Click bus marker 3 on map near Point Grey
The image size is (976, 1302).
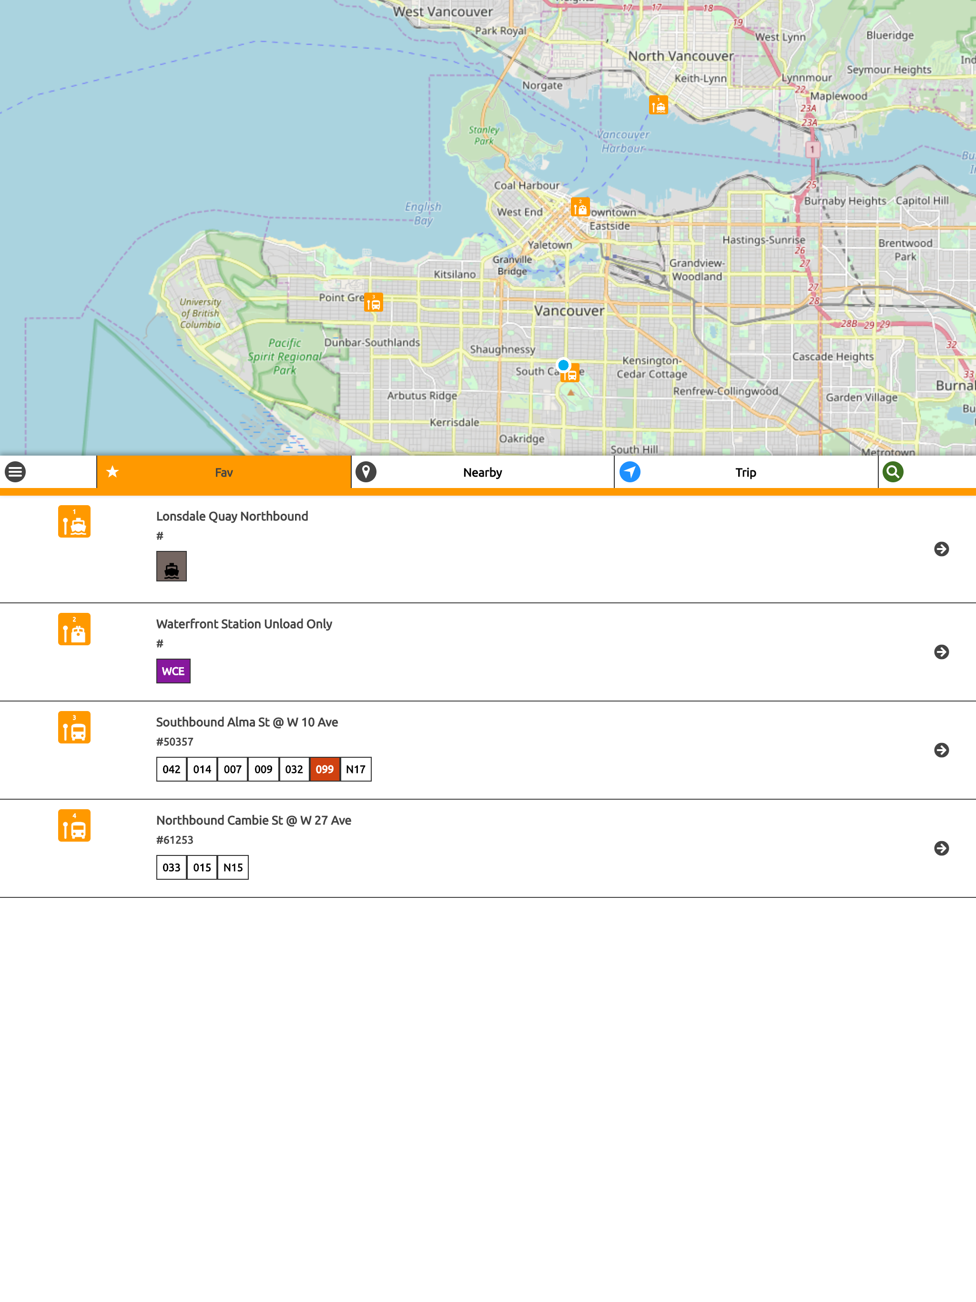point(374,303)
